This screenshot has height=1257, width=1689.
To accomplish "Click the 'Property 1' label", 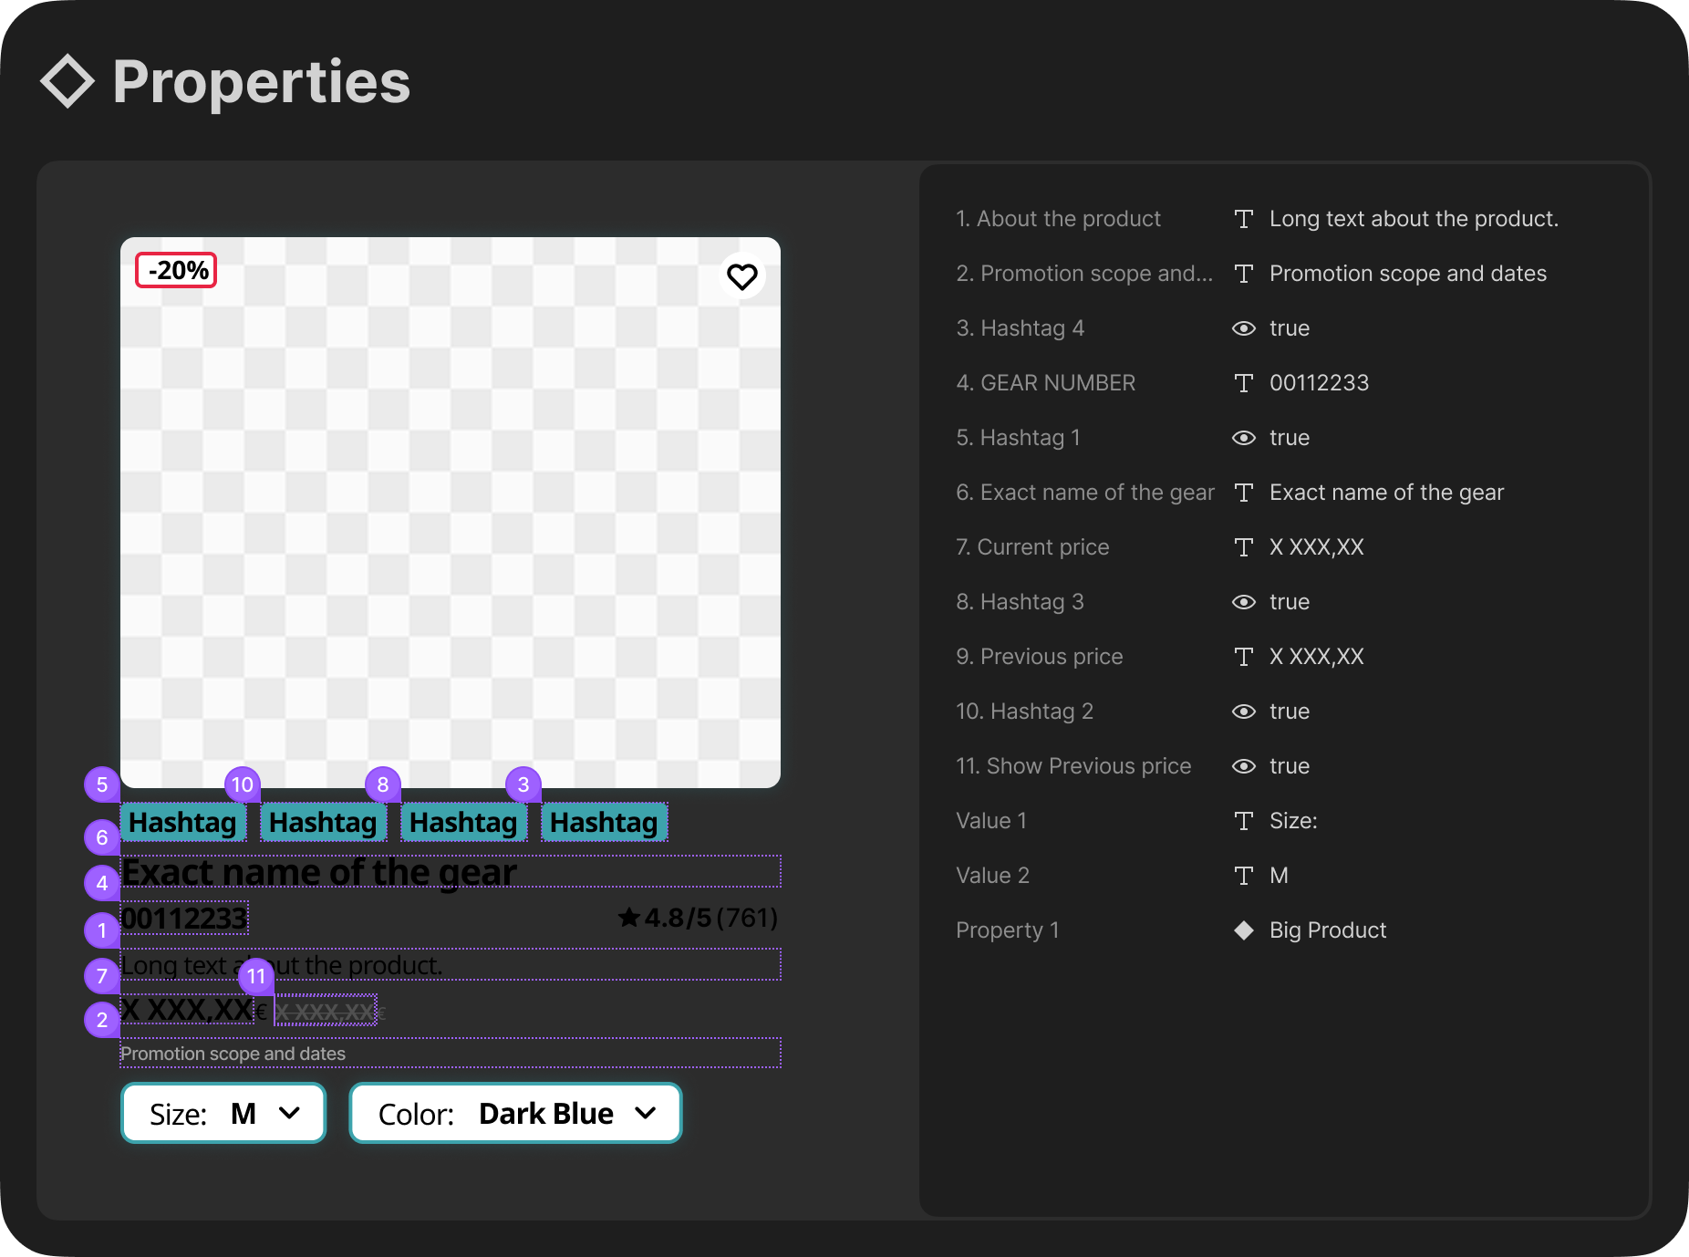I will point(1007,930).
